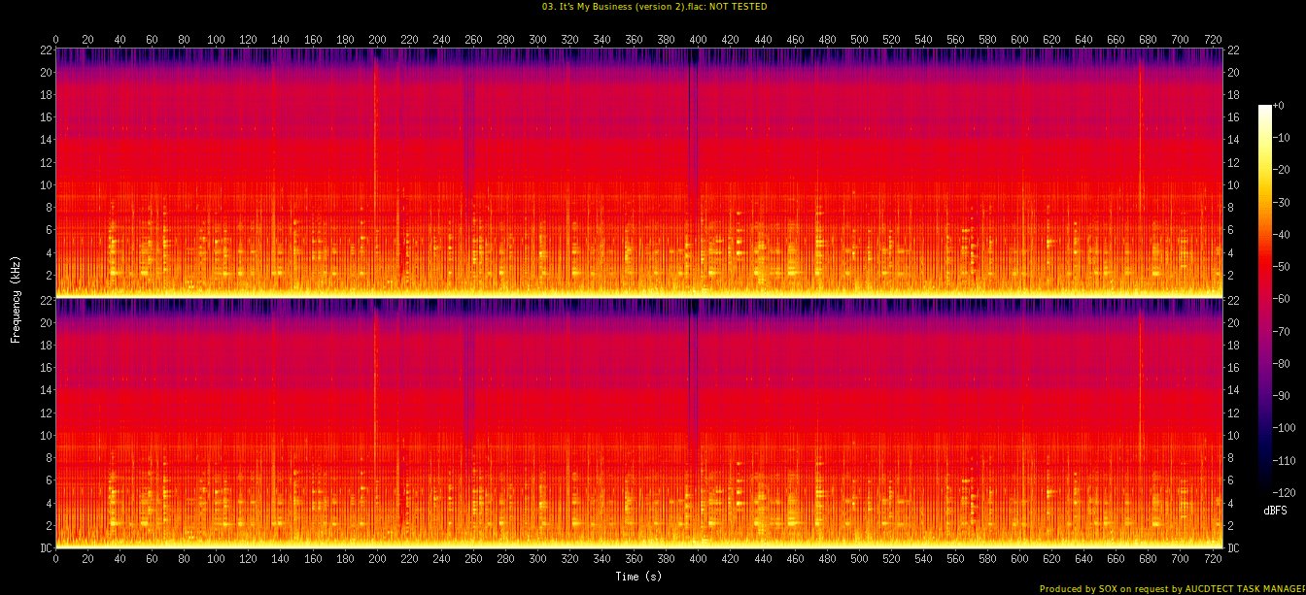Screen dimensions: 1306x595
Task: Click the left 16 kHz label of lower channel
Action: point(45,369)
